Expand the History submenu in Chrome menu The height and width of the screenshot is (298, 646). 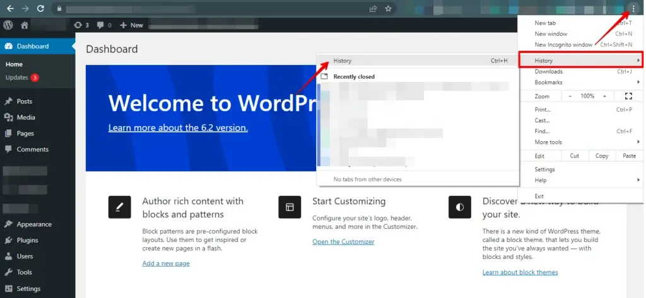point(580,60)
